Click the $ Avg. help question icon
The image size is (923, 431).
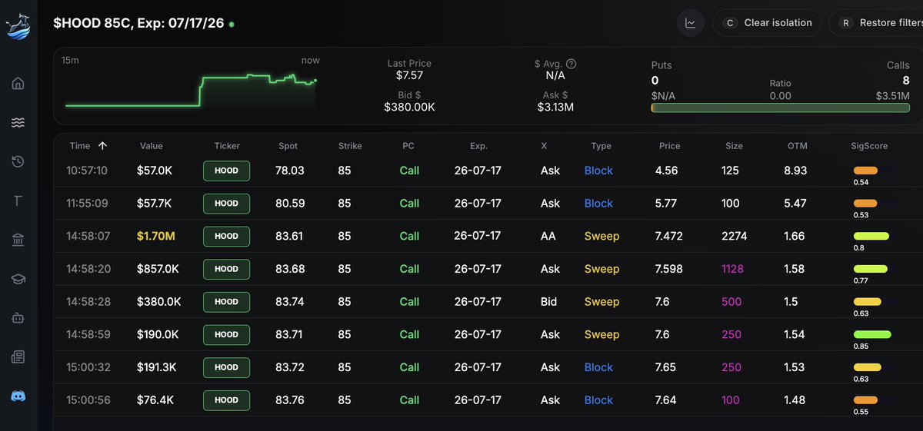pos(571,65)
